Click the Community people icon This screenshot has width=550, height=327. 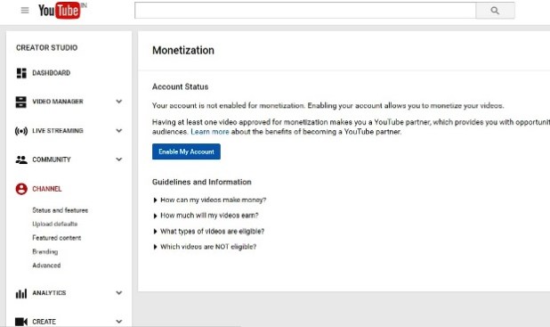pyautogui.click(x=21, y=159)
